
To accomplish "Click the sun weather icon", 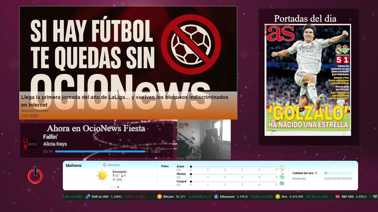I will [102, 176].
